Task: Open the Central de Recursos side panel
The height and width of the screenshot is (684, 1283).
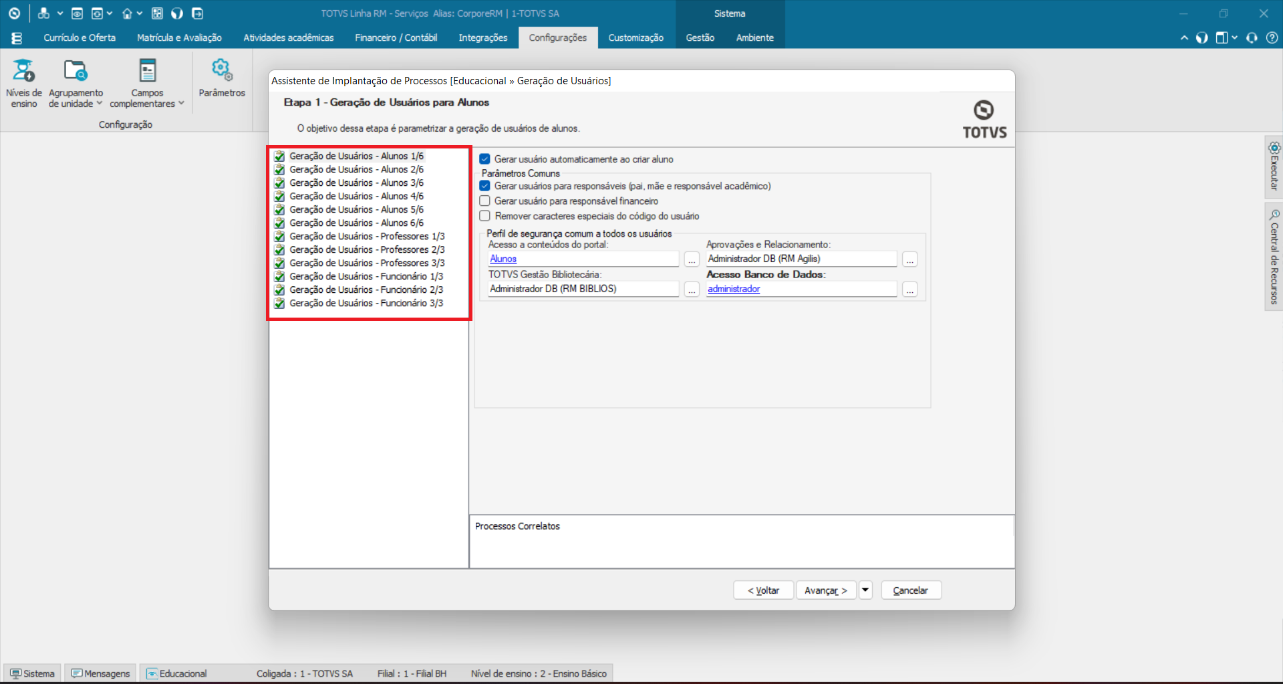Action: pos(1274,257)
